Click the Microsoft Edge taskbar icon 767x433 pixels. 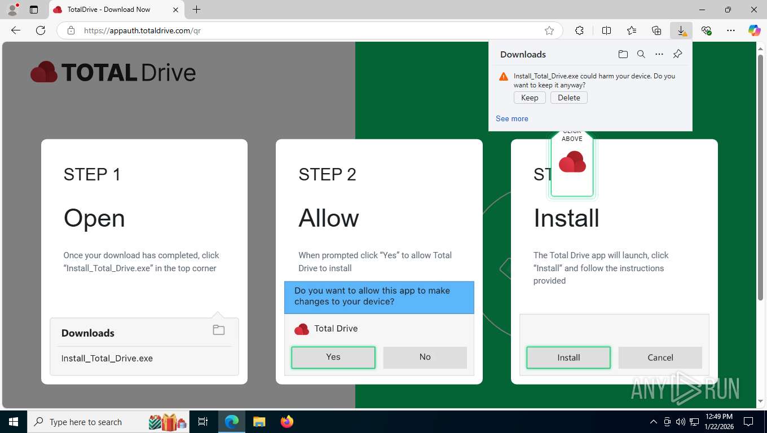point(232,422)
